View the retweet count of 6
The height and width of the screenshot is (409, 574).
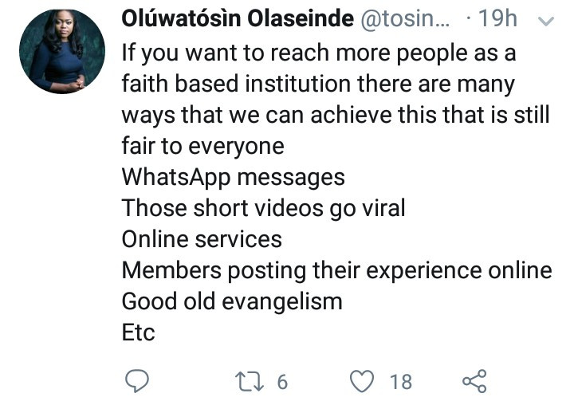(x=281, y=382)
